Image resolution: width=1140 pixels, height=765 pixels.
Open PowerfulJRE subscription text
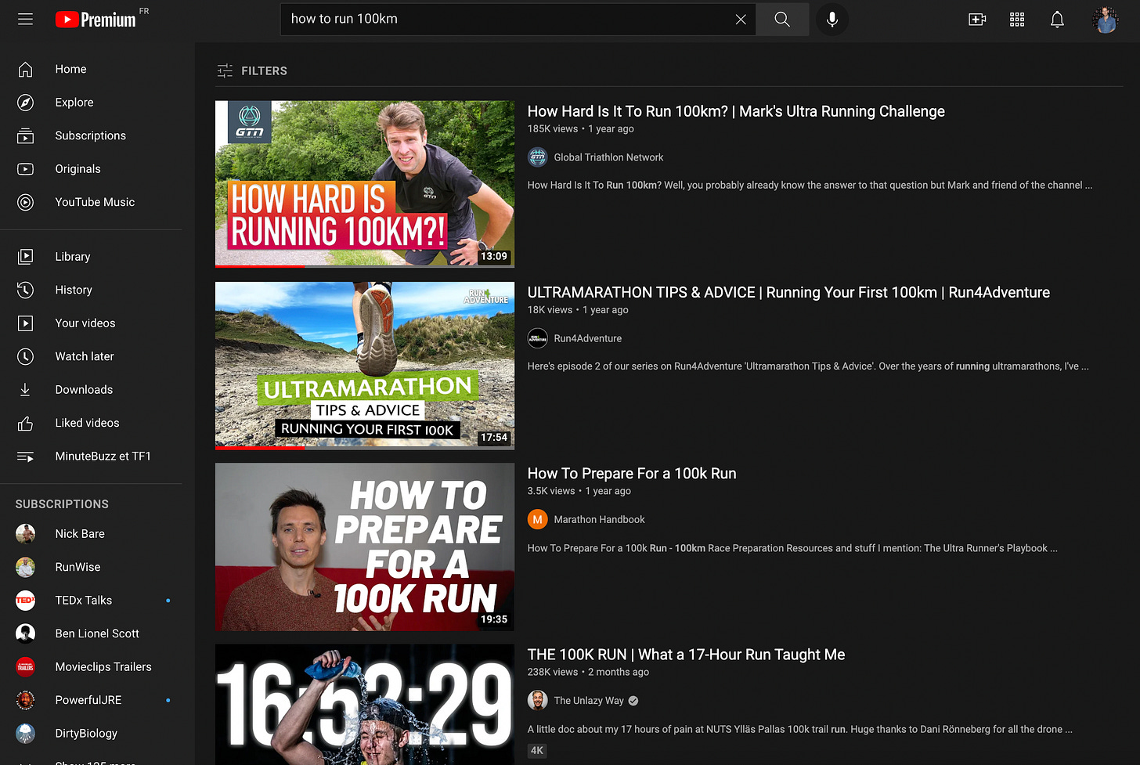tap(88, 700)
